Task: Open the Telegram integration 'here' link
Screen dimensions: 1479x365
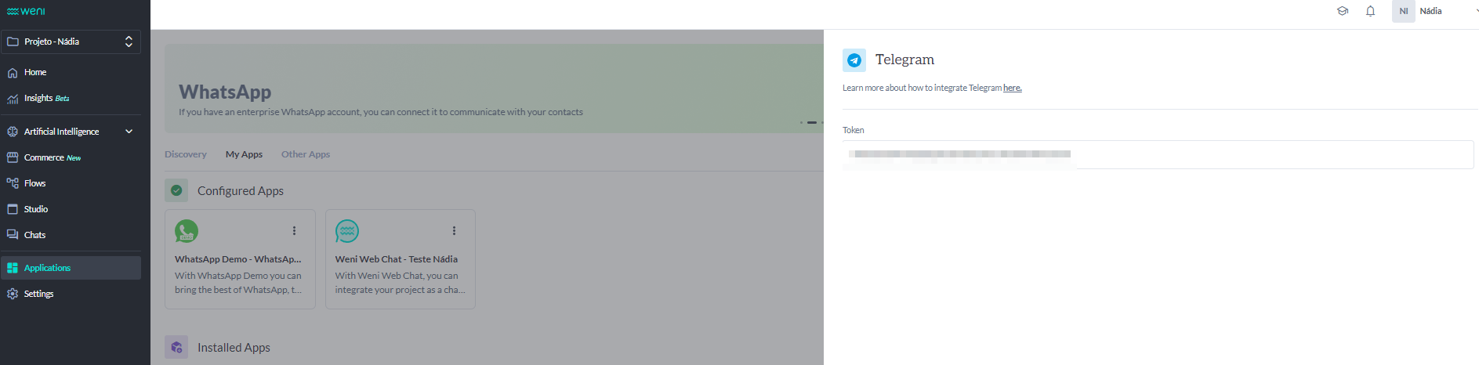Action: (1013, 88)
